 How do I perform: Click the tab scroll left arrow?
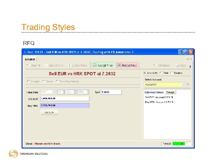click(187, 59)
